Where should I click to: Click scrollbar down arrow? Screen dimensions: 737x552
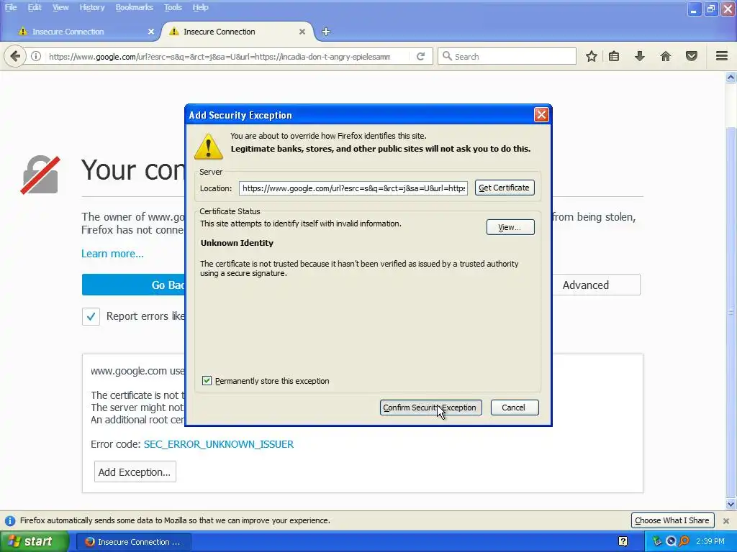[x=731, y=505]
